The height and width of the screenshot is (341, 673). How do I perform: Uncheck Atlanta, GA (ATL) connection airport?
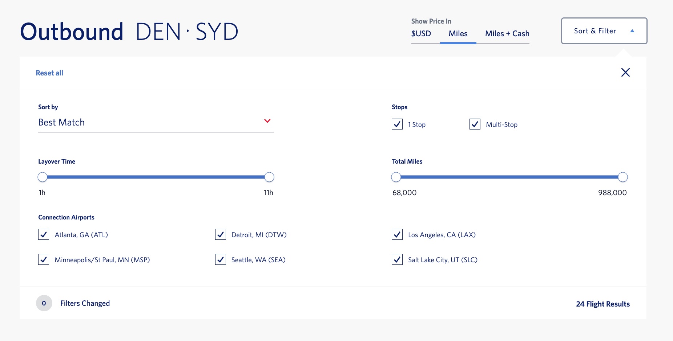pyautogui.click(x=43, y=235)
